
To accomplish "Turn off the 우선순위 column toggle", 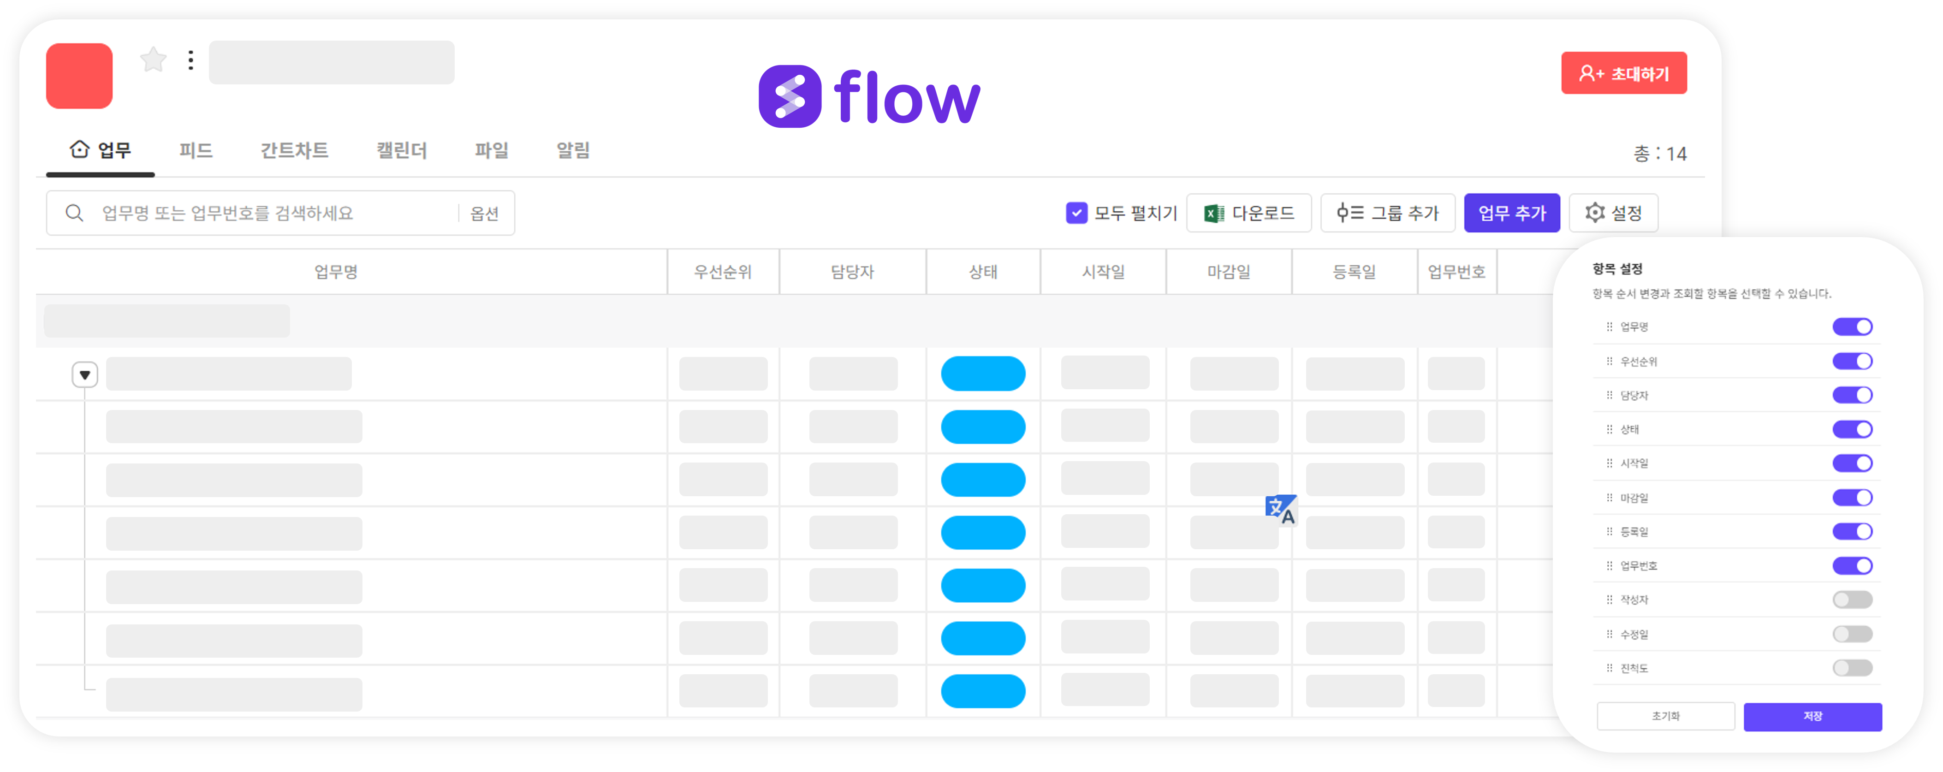I will (1853, 361).
